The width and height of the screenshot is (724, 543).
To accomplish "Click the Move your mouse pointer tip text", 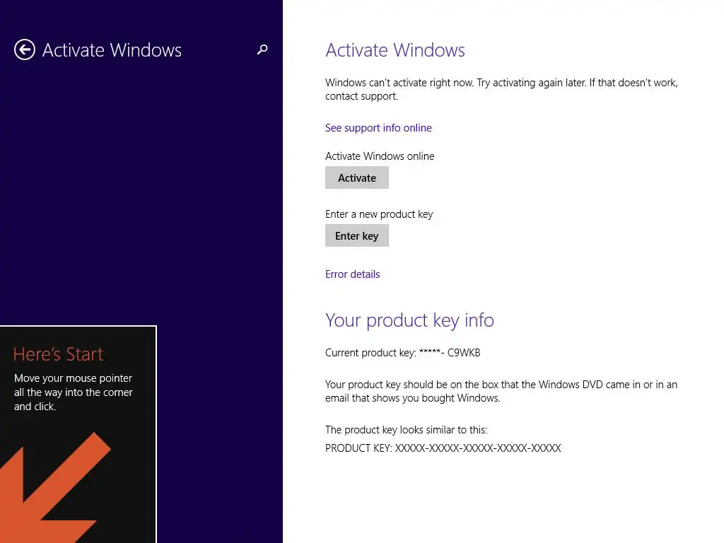I will pos(74,392).
